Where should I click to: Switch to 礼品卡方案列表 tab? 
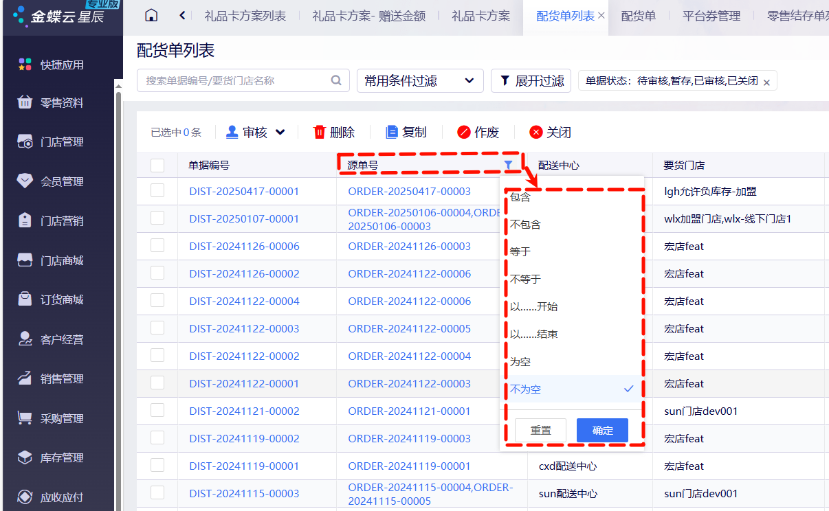click(x=245, y=16)
